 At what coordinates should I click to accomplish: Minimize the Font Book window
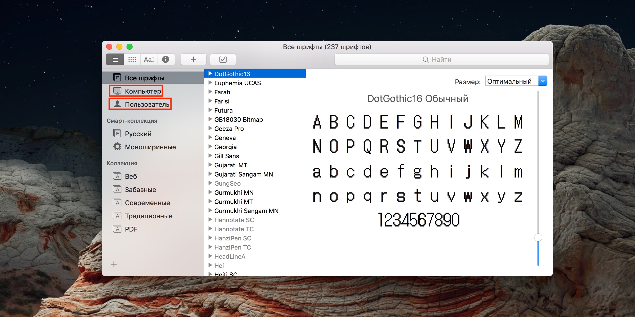coord(119,47)
